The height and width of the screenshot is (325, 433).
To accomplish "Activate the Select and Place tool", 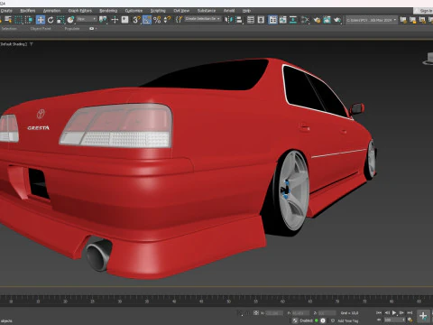I will pos(70,20).
